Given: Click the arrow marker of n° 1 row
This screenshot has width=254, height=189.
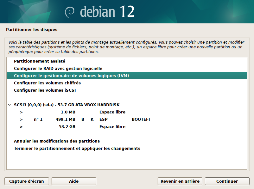Looking at the screenshot, I should (x=21, y=119).
